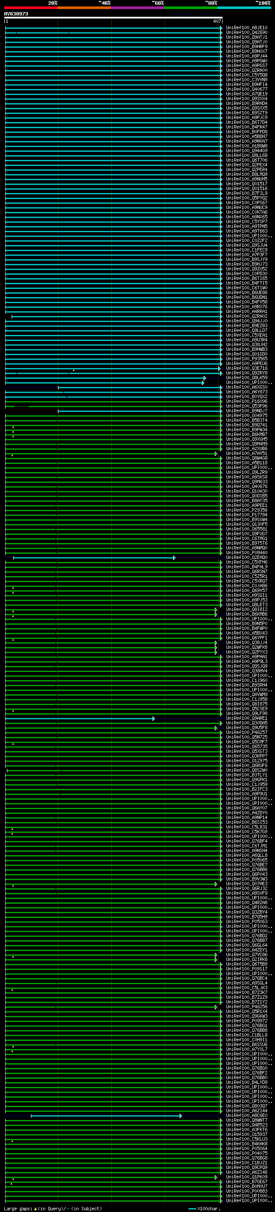Select hit label UniRef100_Q42690

pos(247,33)
